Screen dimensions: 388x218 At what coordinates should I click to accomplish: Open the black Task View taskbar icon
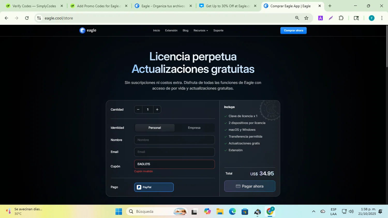[x=195, y=212]
